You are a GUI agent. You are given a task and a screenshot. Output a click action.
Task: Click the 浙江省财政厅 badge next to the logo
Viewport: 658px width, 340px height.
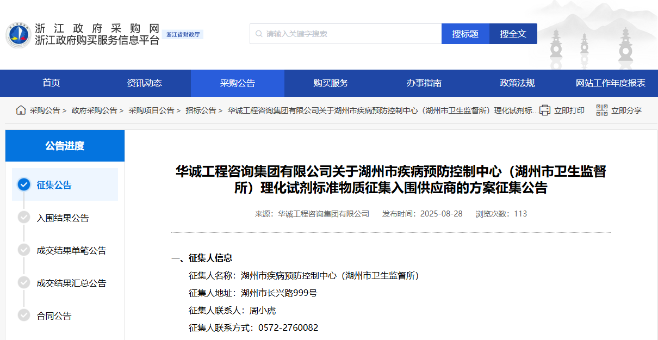[x=184, y=34]
